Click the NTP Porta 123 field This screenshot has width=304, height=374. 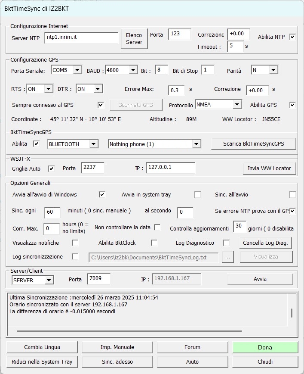(179, 34)
